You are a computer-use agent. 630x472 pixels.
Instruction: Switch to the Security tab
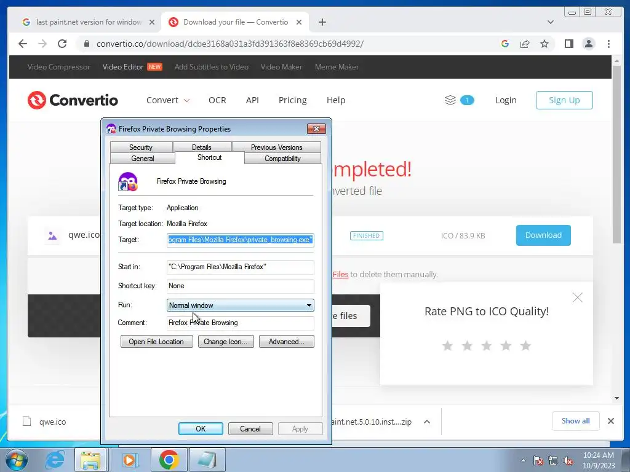(141, 147)
